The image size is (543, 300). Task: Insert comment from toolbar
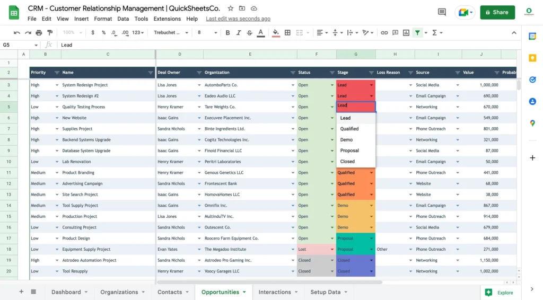pyautogui.click(x=395, y=32)
